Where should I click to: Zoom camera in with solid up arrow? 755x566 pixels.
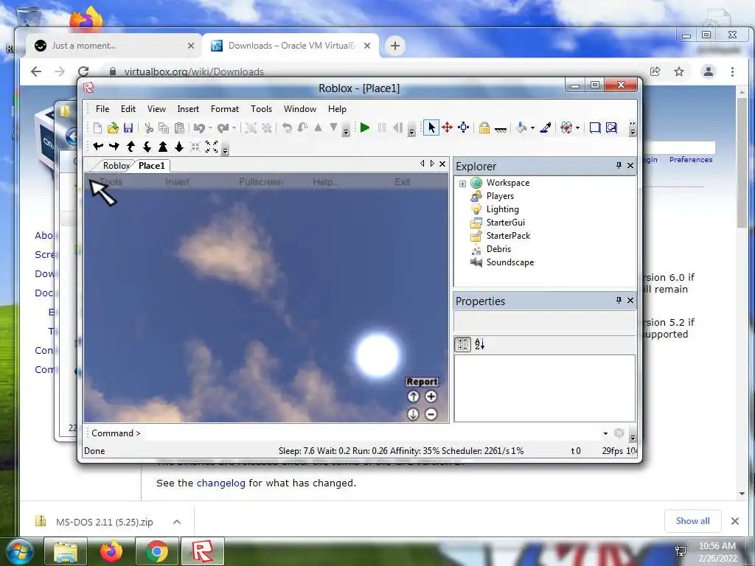[163, 147]
